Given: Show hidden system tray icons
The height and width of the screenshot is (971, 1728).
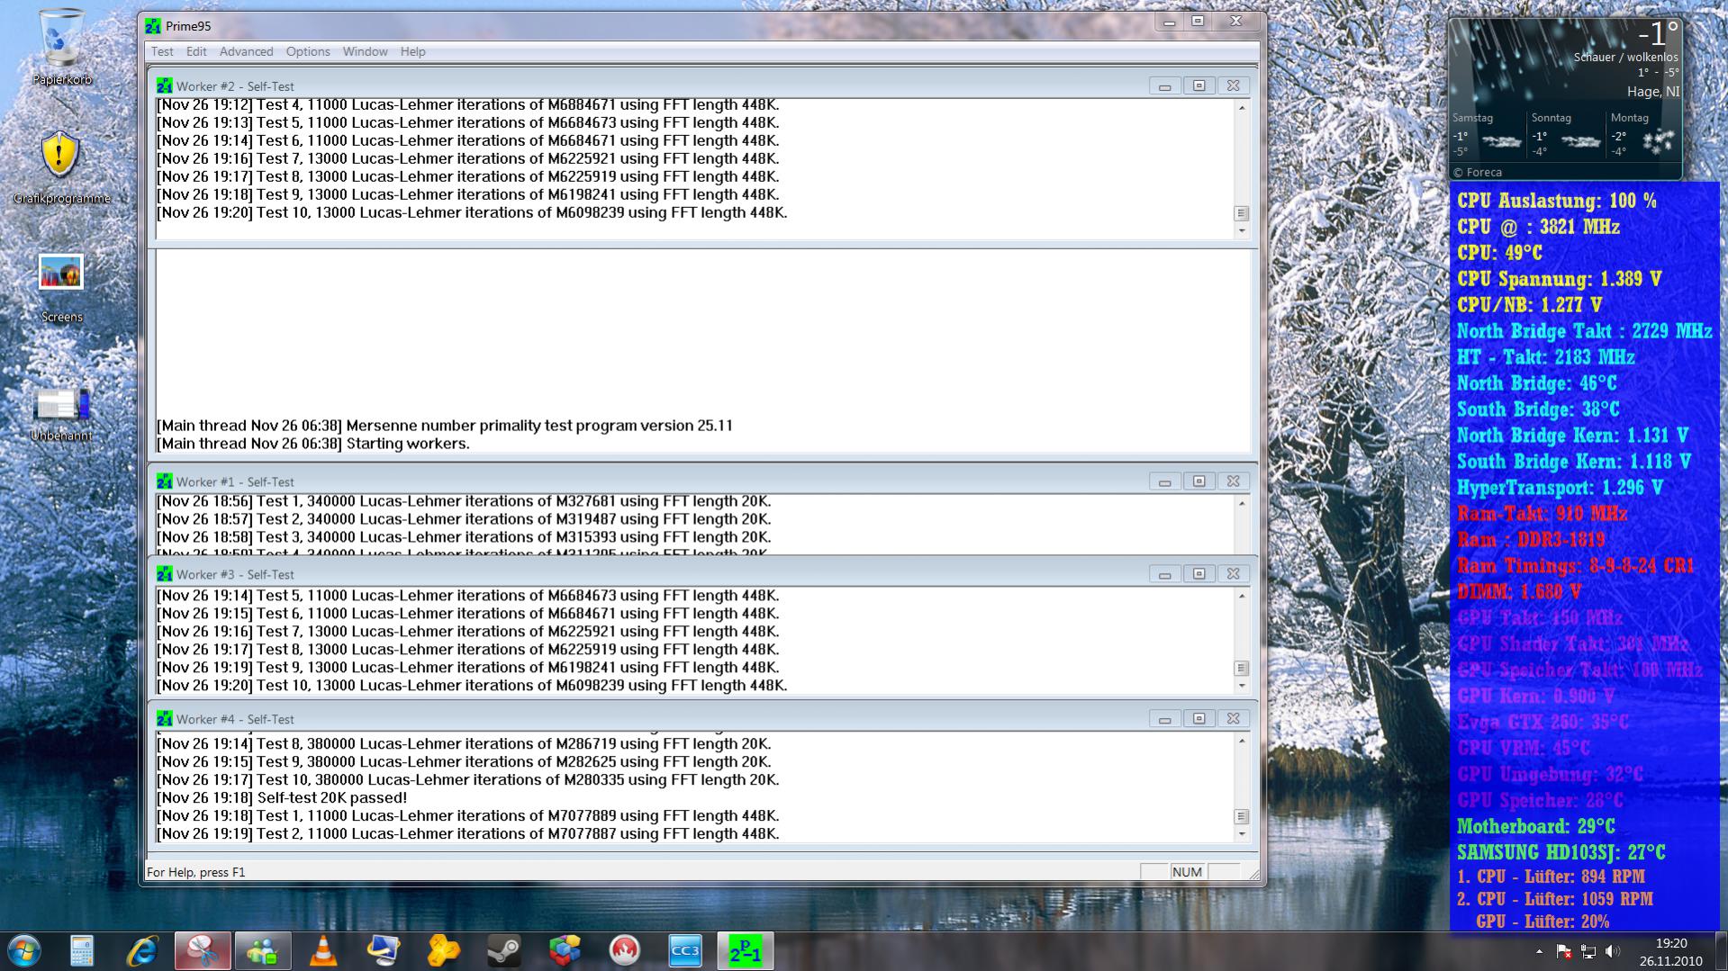Looking at the screenshot, I should click(x=1539, y=951).
